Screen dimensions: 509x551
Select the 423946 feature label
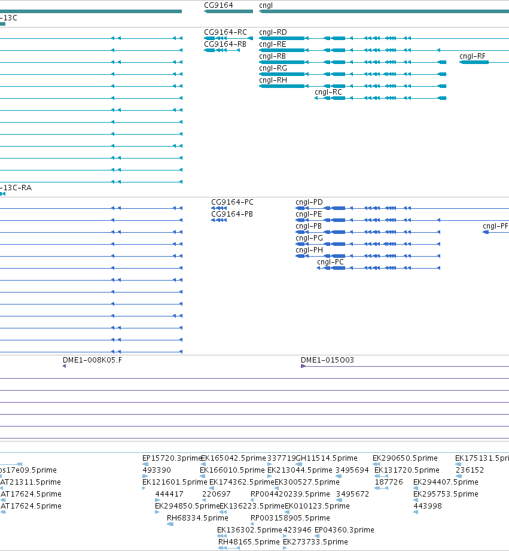tap(297, 529)
